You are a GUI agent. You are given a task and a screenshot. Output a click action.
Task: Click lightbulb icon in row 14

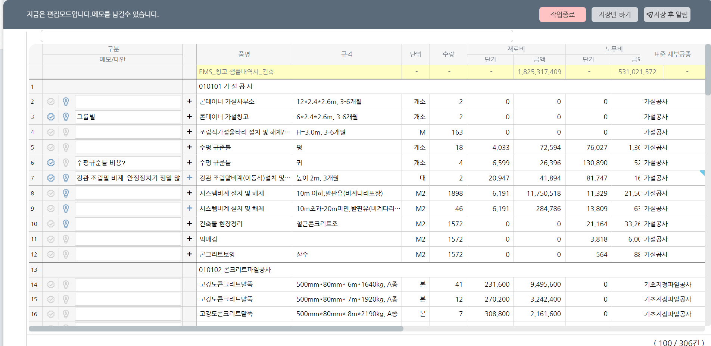pyautogui.click(x=66, y=284)
